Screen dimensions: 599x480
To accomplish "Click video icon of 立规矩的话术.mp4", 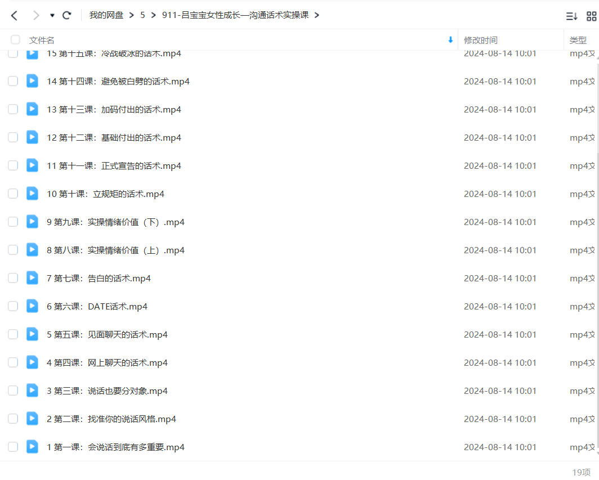I will (x=32, y=194).
